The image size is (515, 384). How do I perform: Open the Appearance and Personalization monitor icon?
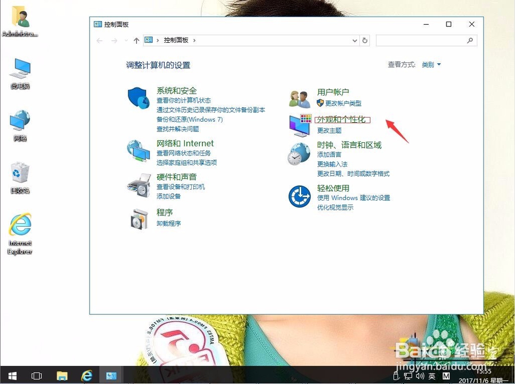(300, 125)
